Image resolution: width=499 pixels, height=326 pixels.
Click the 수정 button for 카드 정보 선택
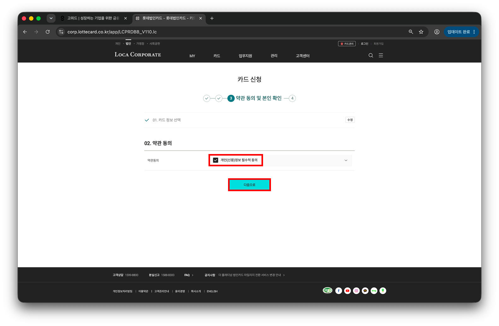pyautogui.click(x=350, y=120)
